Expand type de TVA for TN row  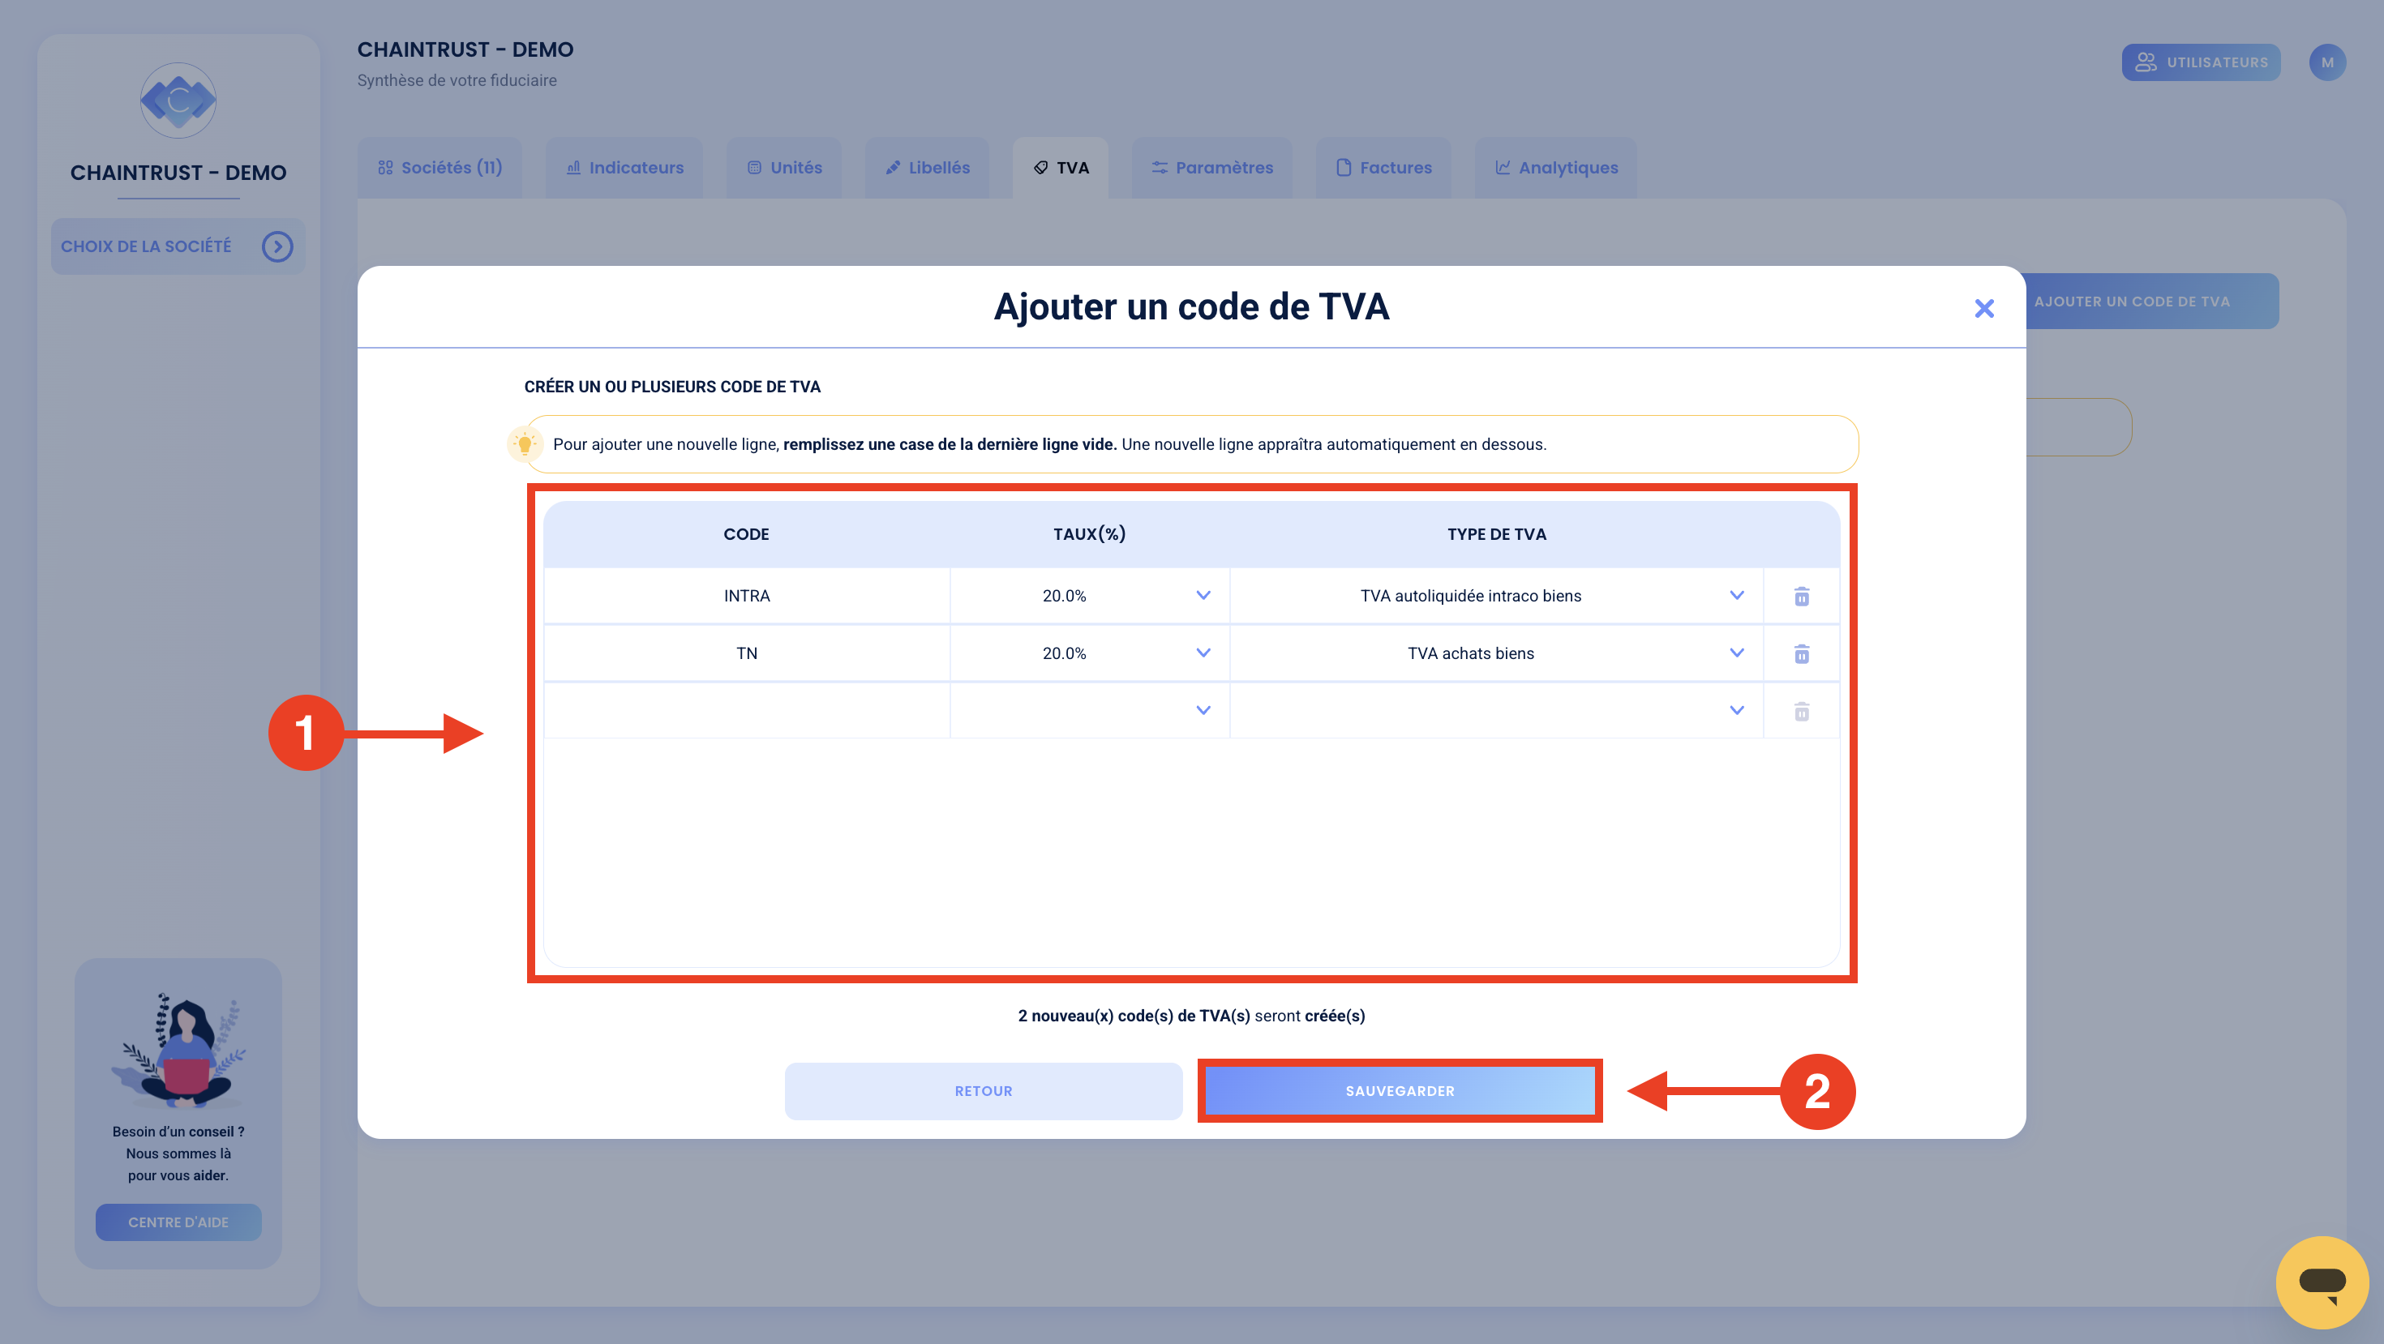[1736, 652]
